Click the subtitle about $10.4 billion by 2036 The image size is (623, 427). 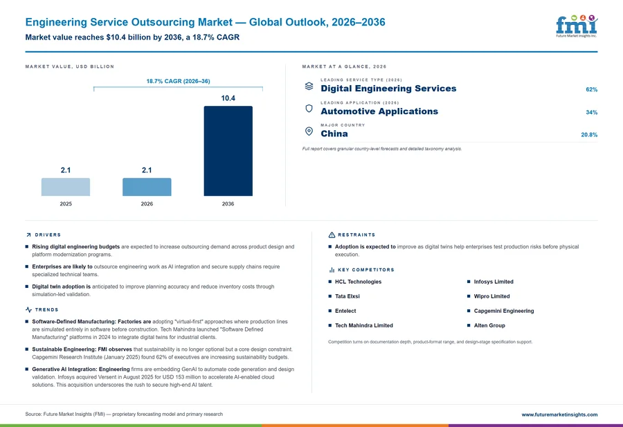132,37
